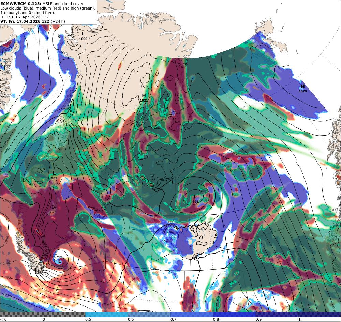Select the L marker labeled 989

(x=54, y=173)
